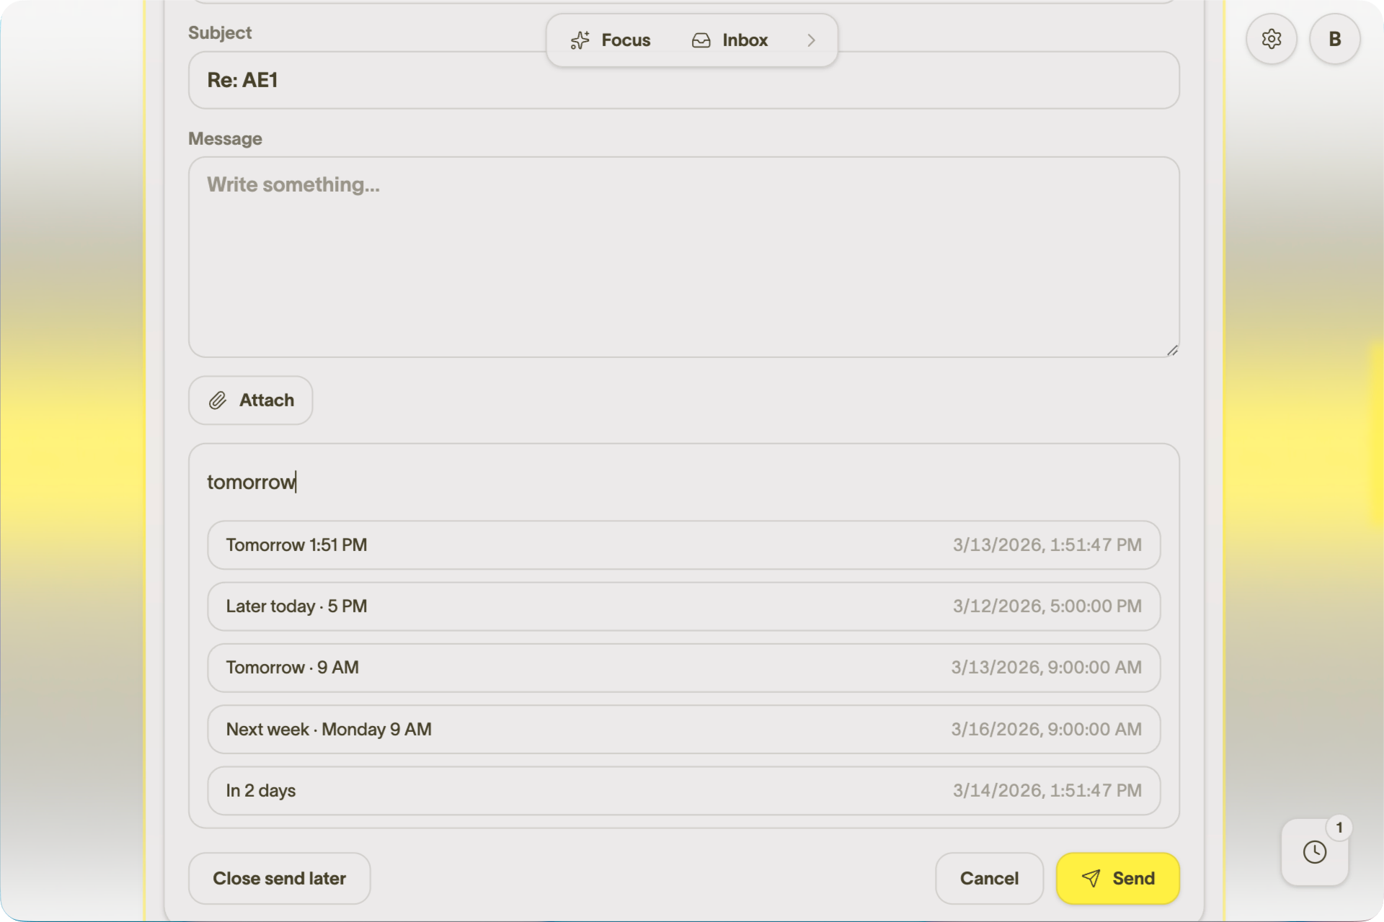Switch to the Focus tab
The width and height of the screenshot is (1384, 922).
point(626,40)
